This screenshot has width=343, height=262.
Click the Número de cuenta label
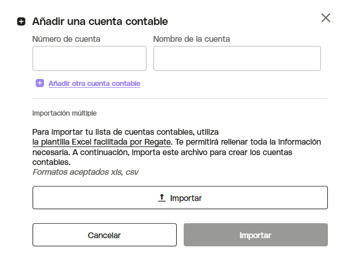[x=66, y=39]
